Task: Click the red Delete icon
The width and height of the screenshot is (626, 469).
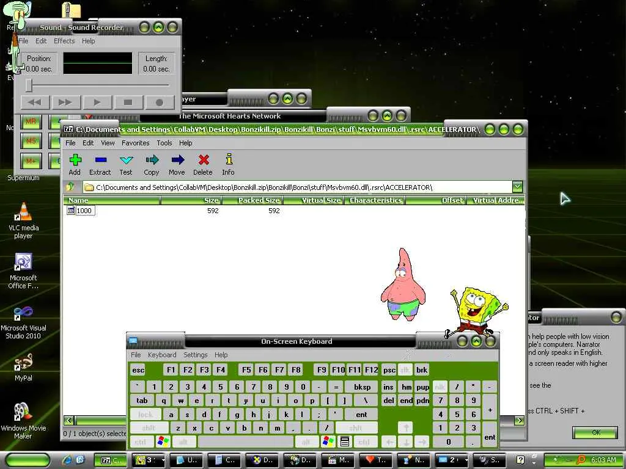Action: (203, 164)
